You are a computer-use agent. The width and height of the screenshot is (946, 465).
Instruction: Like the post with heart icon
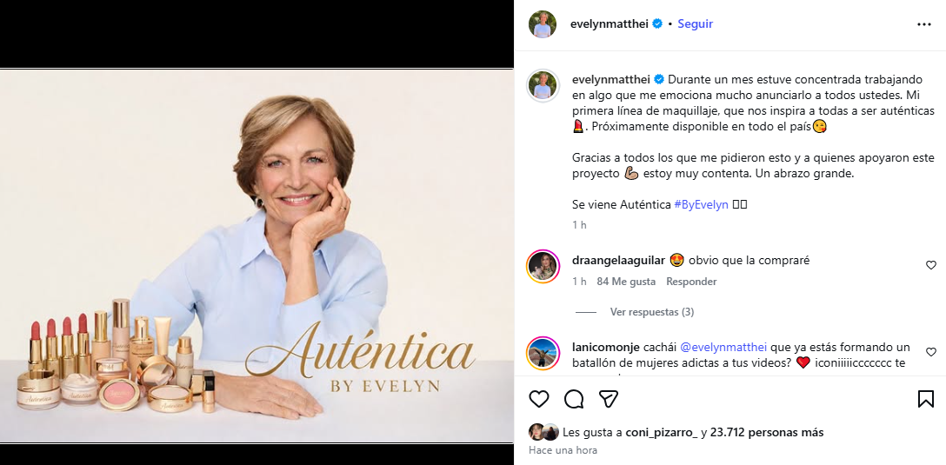539,399
